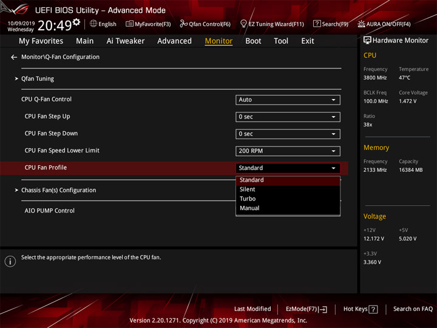Image resolution: width=437 pixels, height=328 pixels.
Task: Click the CPU temperature value 47°C
Action: point(404,78)
